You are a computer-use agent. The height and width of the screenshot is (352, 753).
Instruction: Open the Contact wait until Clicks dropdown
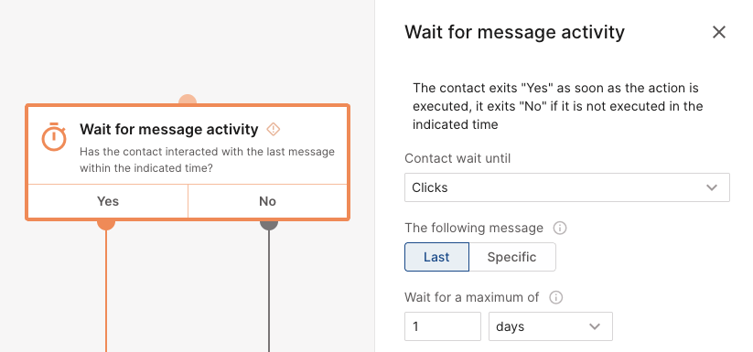tap(566, 187)
